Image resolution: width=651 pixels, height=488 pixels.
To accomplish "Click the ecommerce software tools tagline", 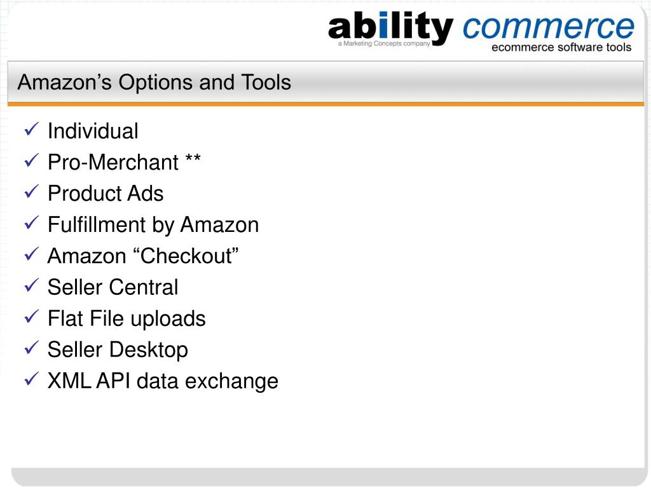I will [561, 47].
